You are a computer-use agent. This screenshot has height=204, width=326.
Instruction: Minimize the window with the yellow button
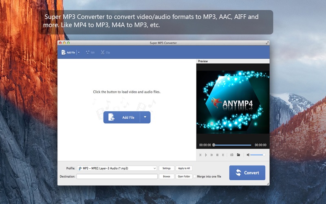(64, 43)
